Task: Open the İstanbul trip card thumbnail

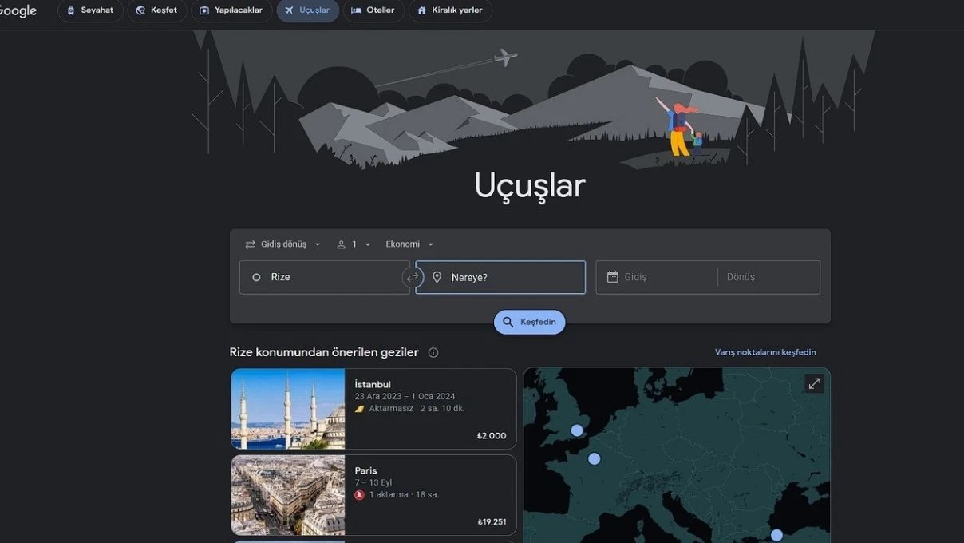Action: 288,409
